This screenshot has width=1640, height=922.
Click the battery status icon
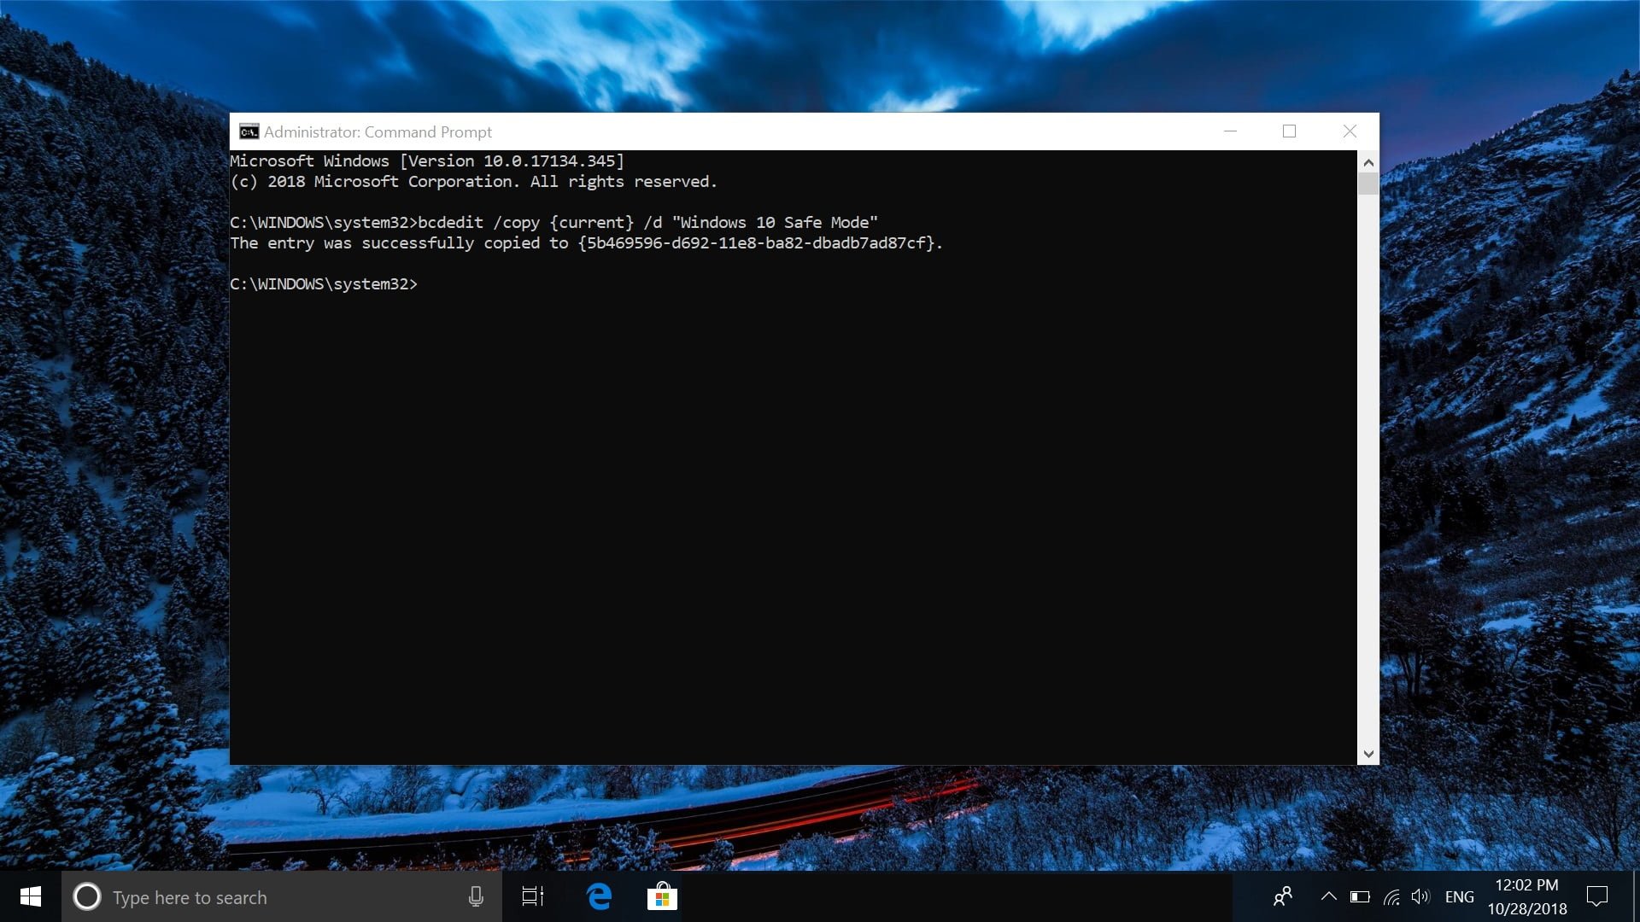pos(1360,896)
